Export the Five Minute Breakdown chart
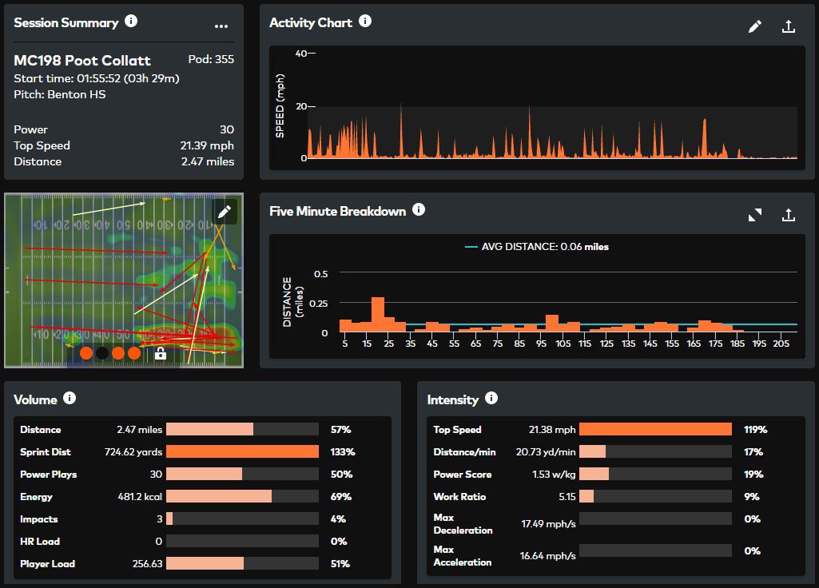This screenshot has height=588, width=819. coord(788,215)
